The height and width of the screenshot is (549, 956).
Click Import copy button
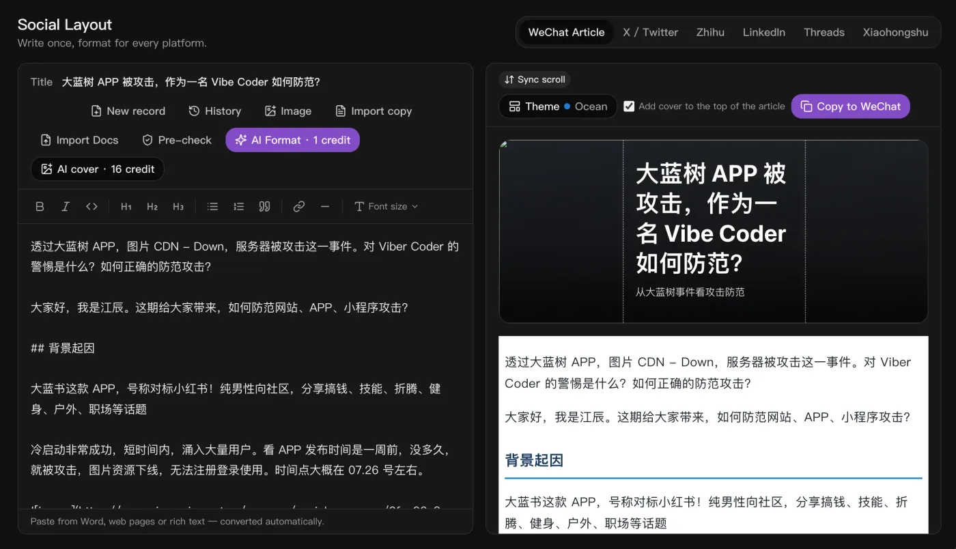(374, 111)
